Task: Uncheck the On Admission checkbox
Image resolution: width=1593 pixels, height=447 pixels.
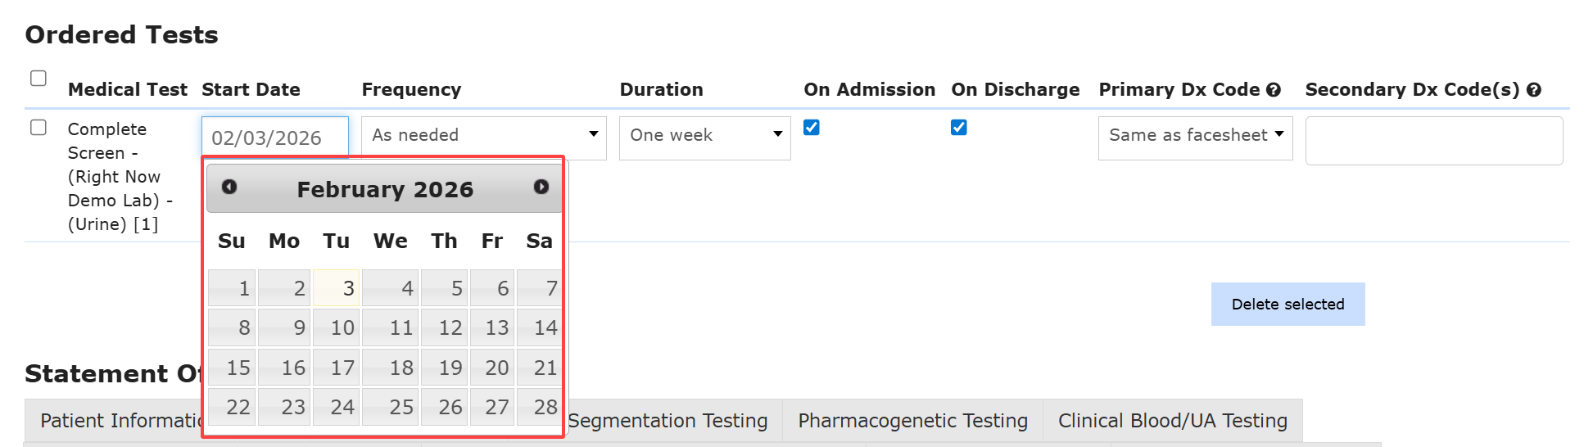Action: pos(812,128)
